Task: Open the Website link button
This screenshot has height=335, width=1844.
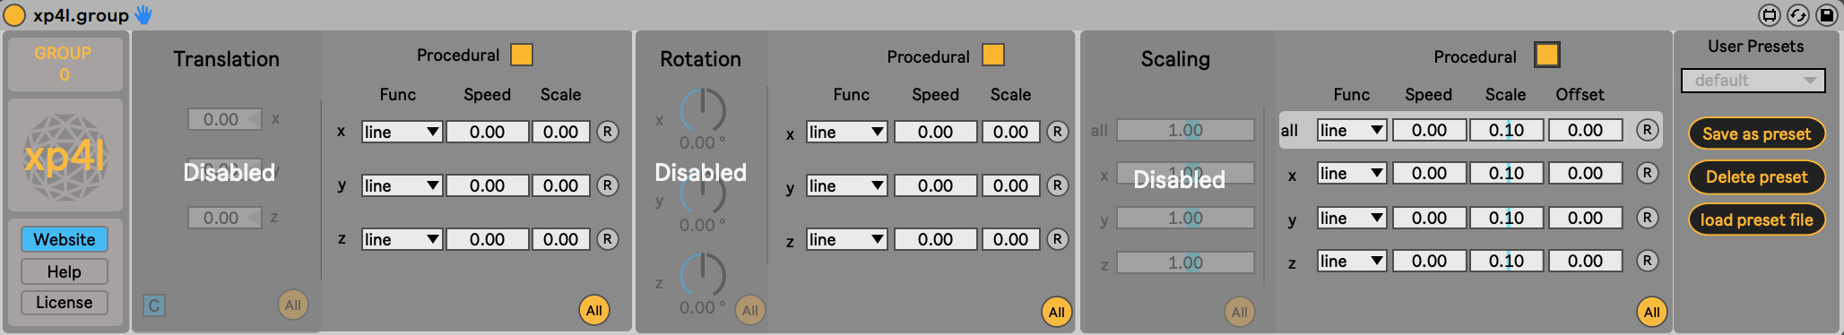Action: point(65,239)
